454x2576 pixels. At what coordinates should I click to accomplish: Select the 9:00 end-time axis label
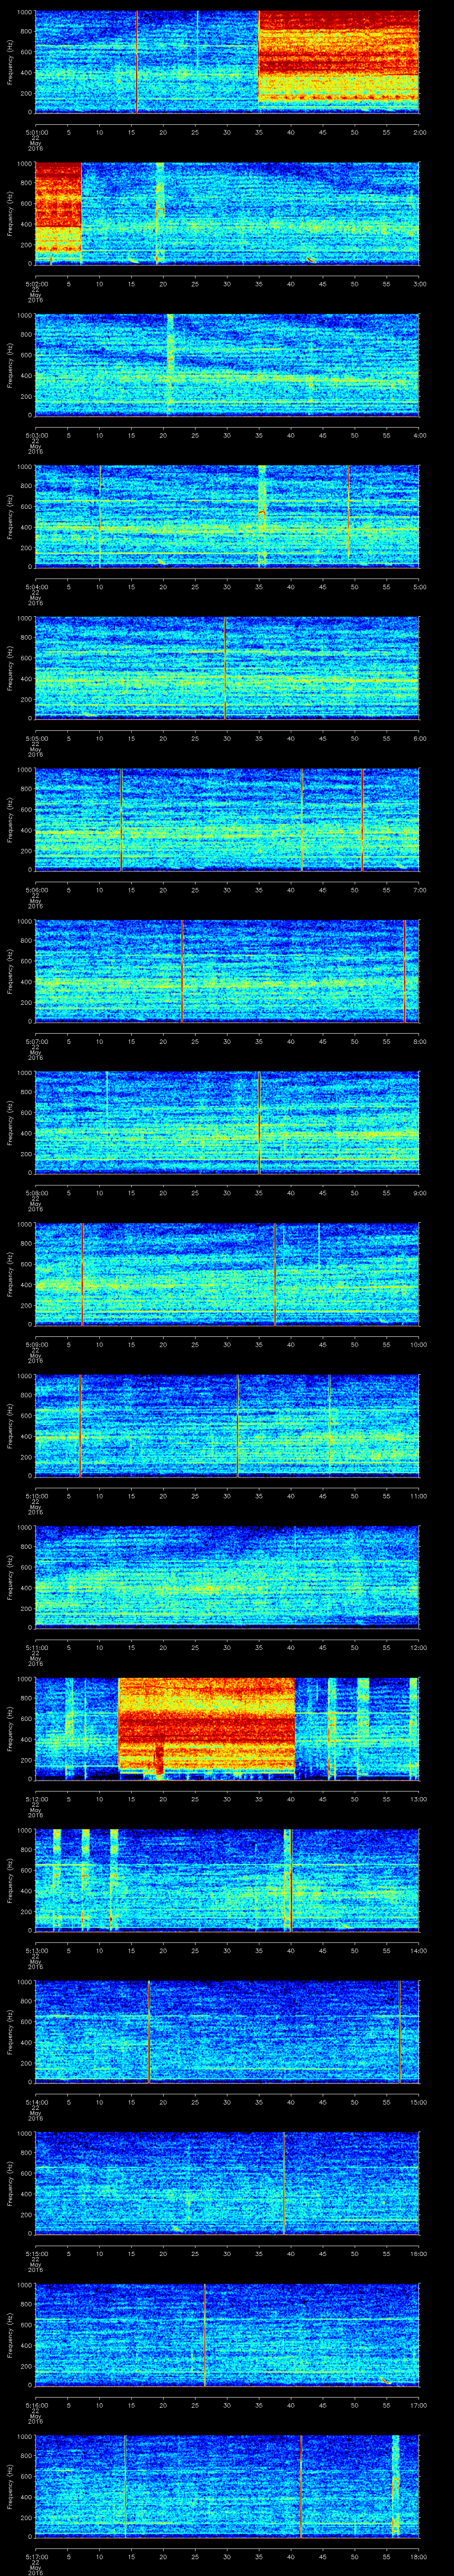[x=419, y=1192]
